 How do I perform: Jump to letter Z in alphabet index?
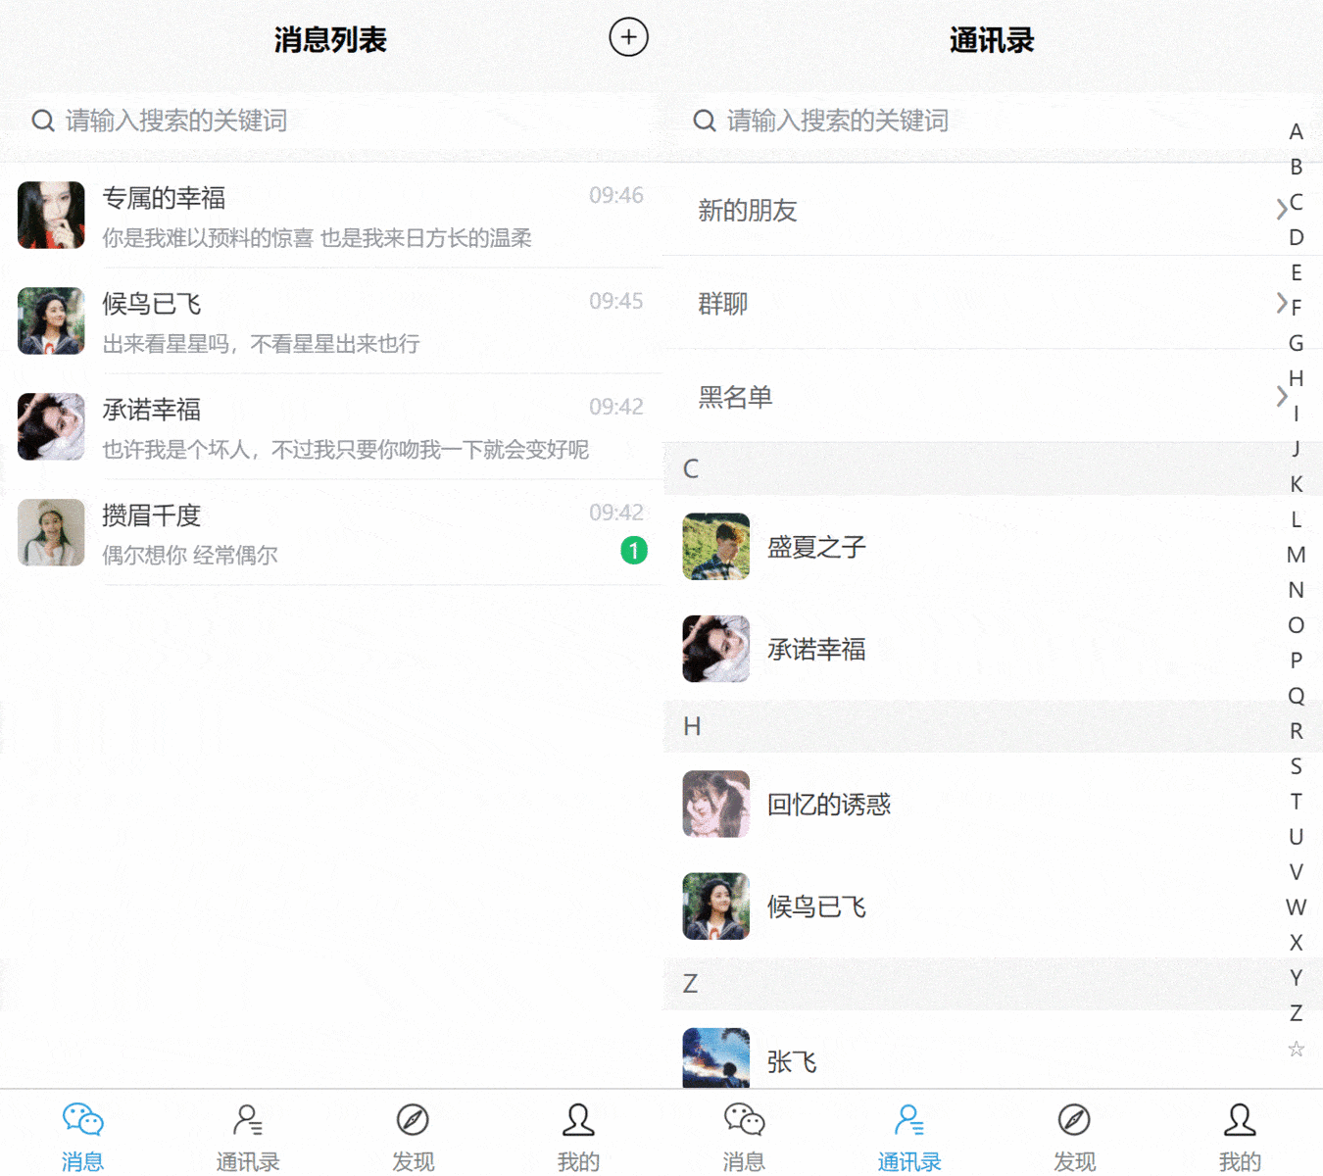[x=1296, y=1014]
